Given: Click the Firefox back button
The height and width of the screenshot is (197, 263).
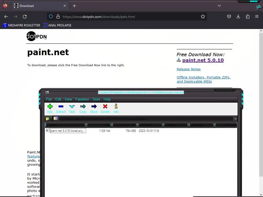Looking at the screenshot, I should tap(6, 17).
